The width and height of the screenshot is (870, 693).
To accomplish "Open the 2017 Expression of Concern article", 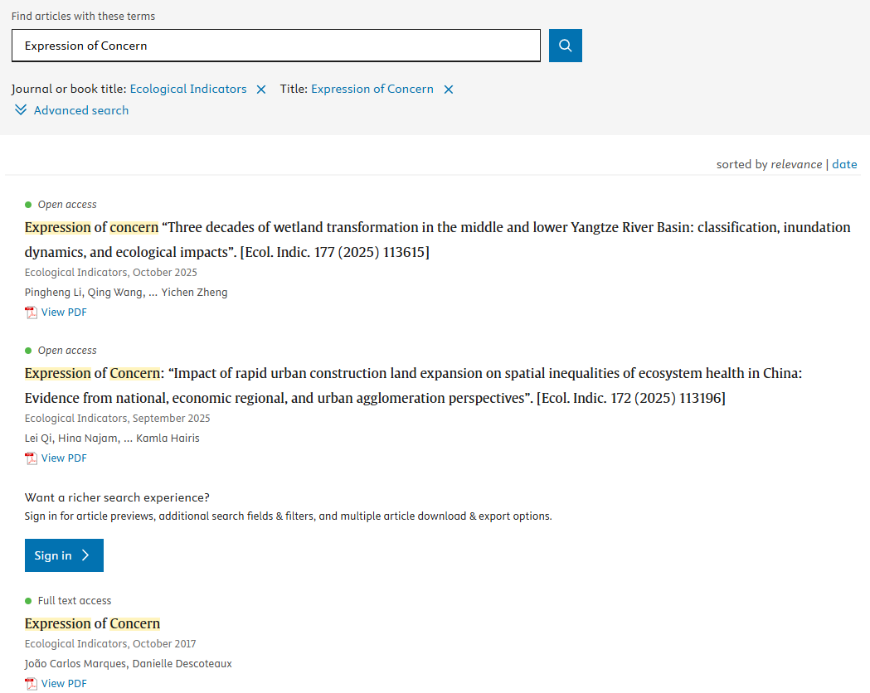I will 92,623.
